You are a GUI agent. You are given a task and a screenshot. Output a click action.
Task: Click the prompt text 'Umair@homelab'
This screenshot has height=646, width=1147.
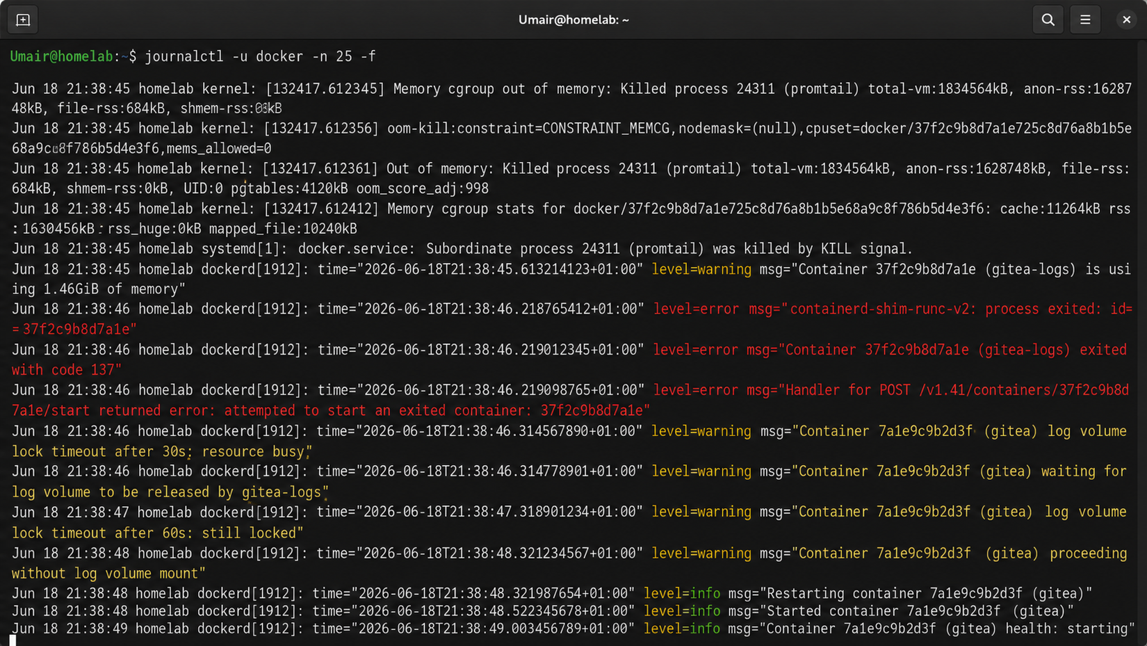tap(61, 56)
